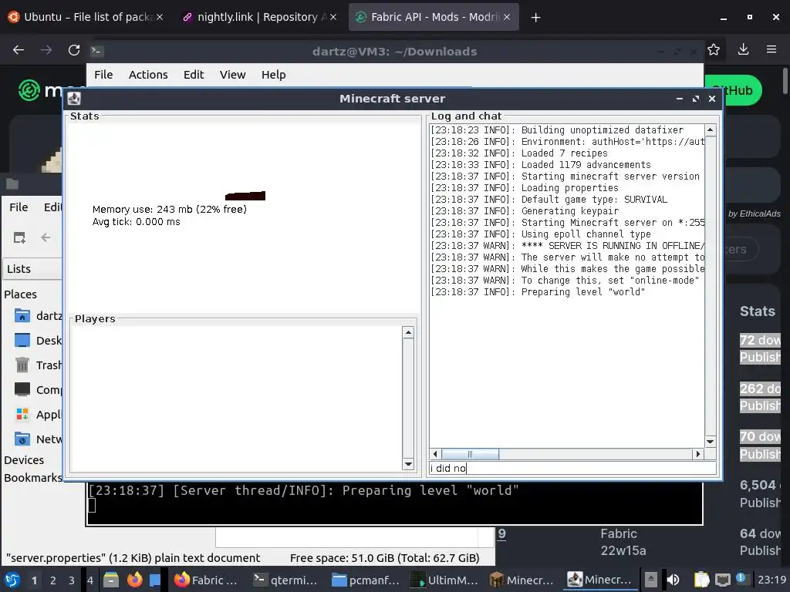
Task: Close the Ubuntu File list tab
Action: coord(159,17)
